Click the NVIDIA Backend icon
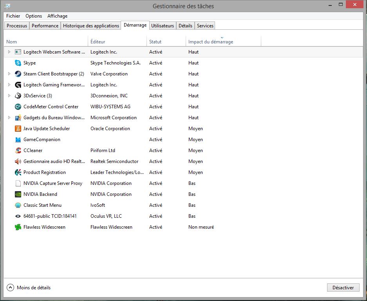Viewport: 367px width, 301px height. [x=18, y=194]
